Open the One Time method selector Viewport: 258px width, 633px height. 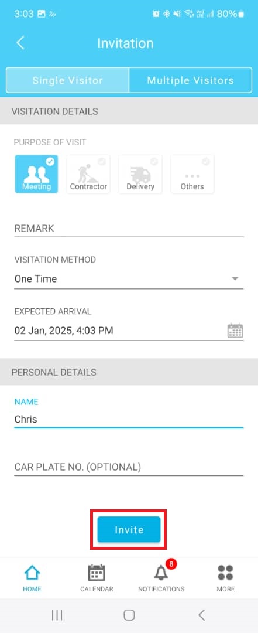click(x=129, y=278)
